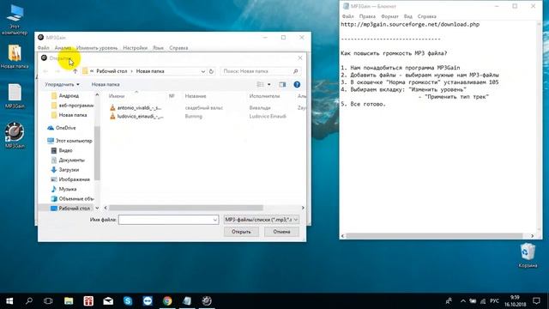
Task: Click the Имя файла input field
Action: pos(168,220)
